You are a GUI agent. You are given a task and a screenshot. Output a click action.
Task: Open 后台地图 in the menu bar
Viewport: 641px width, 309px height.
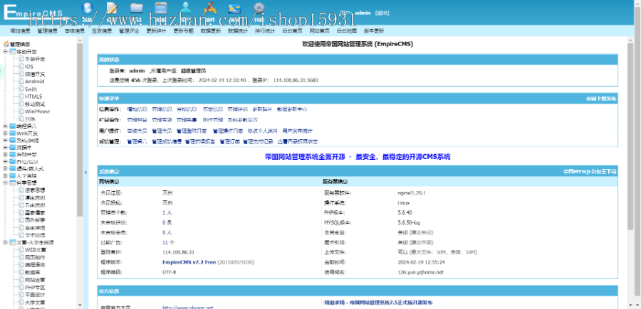347,31
